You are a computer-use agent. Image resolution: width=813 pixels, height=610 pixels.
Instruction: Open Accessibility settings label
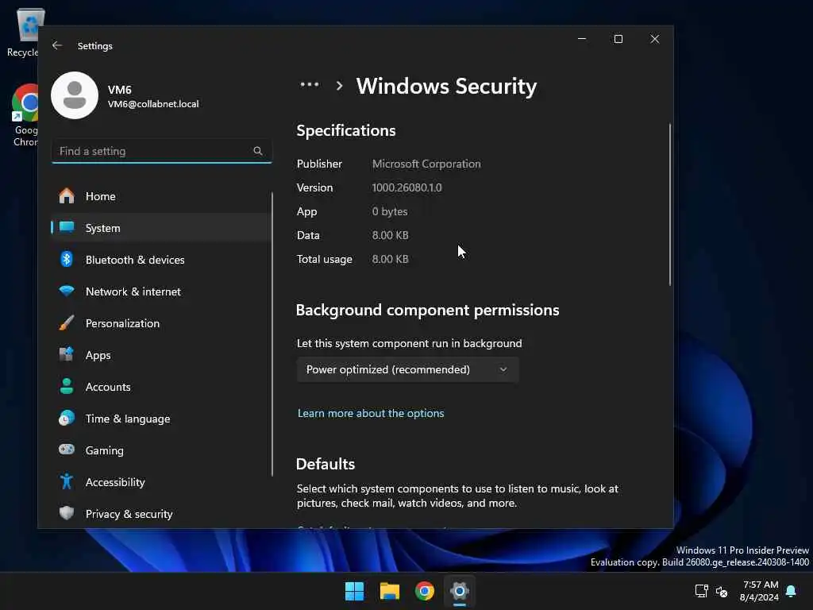[x=115, y=482]
